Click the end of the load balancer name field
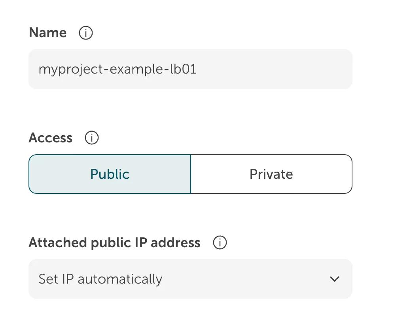The height and width of the screenshot is (318, 394). [x=277, y=70]
